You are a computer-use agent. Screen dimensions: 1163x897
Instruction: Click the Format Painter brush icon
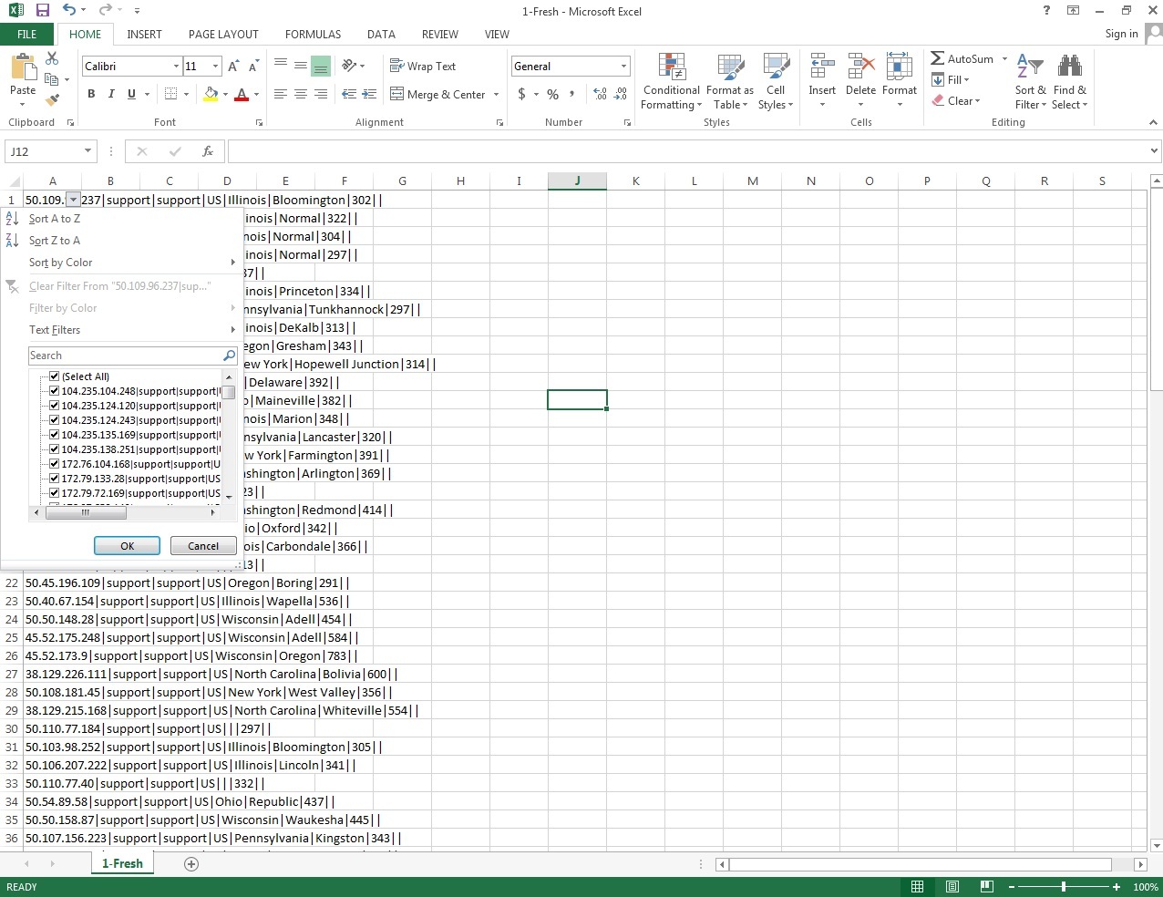click(x=52, y=100)
